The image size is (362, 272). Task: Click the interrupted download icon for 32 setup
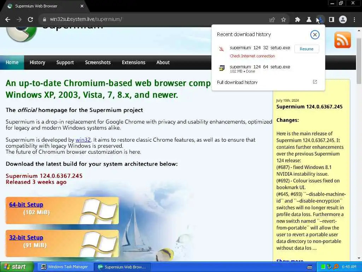coord(221,49)
